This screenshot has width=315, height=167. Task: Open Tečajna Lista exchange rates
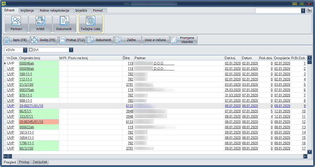tap(91, 24)
